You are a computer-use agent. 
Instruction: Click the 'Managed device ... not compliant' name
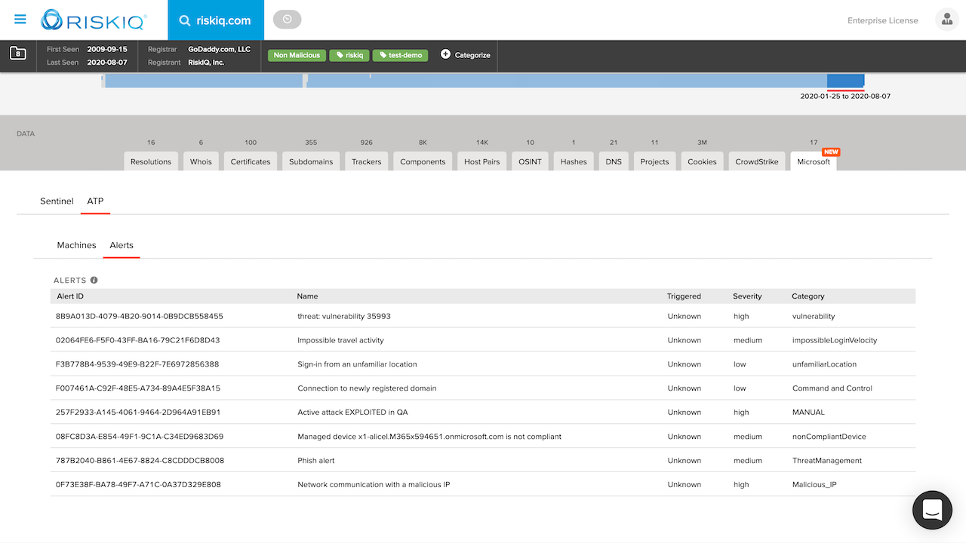[x=429, y=437]
